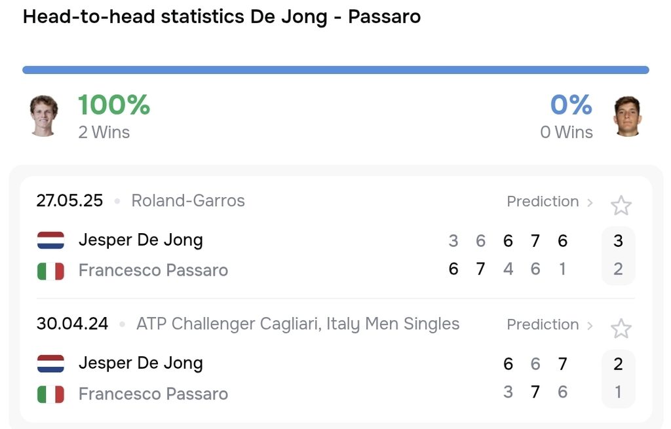Click the 3-2 final sets score box
The image size is (671, 429).
tap(618, 255)
